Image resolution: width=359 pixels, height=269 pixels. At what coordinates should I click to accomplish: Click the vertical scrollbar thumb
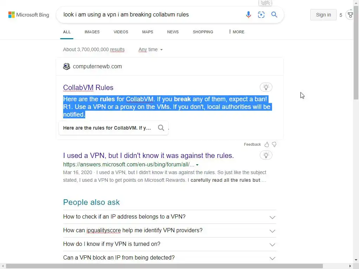click(x=356, y=53)
